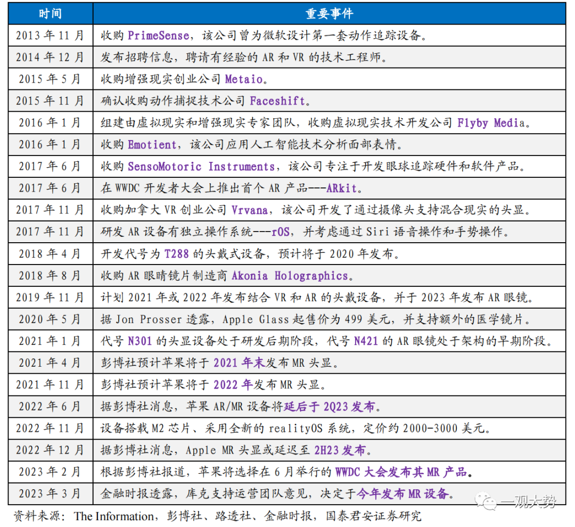The height and width of the screenshot is (527, 575).
Task: Select the 2018 年 4 月 date cell
Action: 51,253
